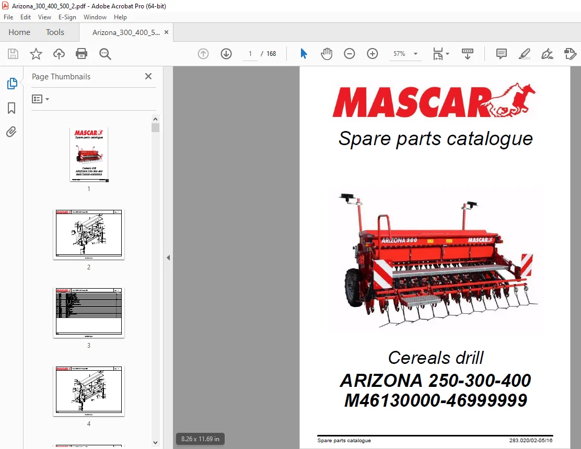Click the Share or send file icon
The height and width of the screenshot is (449, 581).
point(570,54)
